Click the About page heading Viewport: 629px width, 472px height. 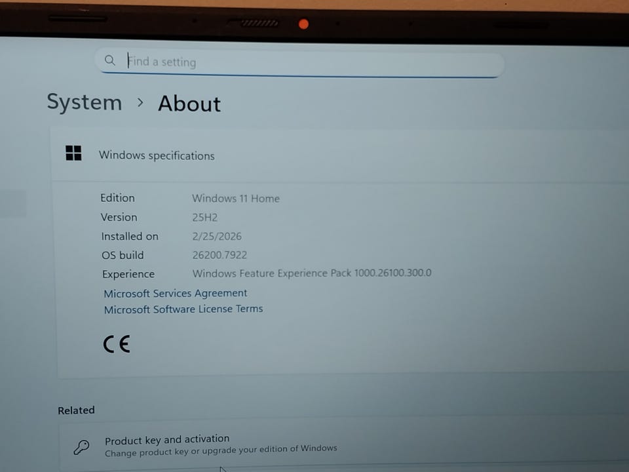[x=189, y=104]
